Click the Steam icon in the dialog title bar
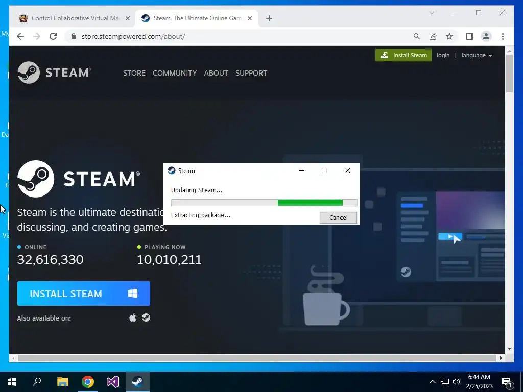The width and height of the screenshot is (523, 392). [172, 170]
